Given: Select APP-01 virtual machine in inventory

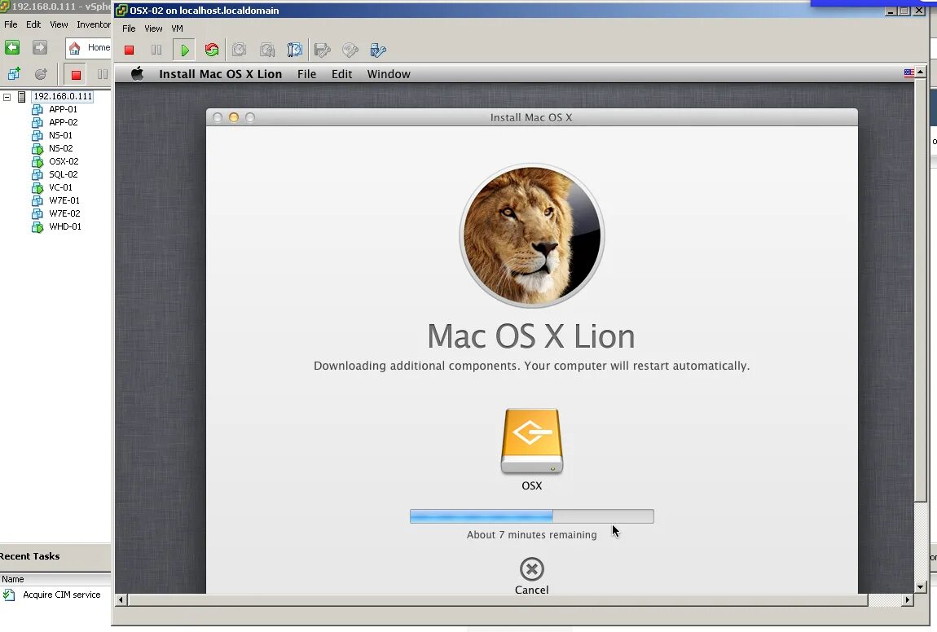Looking at the screenshot, I should click(x=63, y=109).
